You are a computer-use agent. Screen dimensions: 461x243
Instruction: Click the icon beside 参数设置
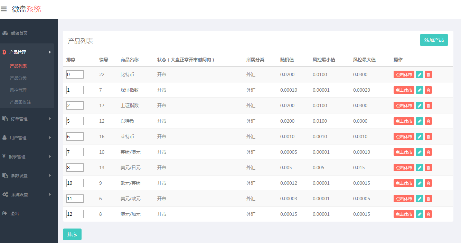(5, 175)
